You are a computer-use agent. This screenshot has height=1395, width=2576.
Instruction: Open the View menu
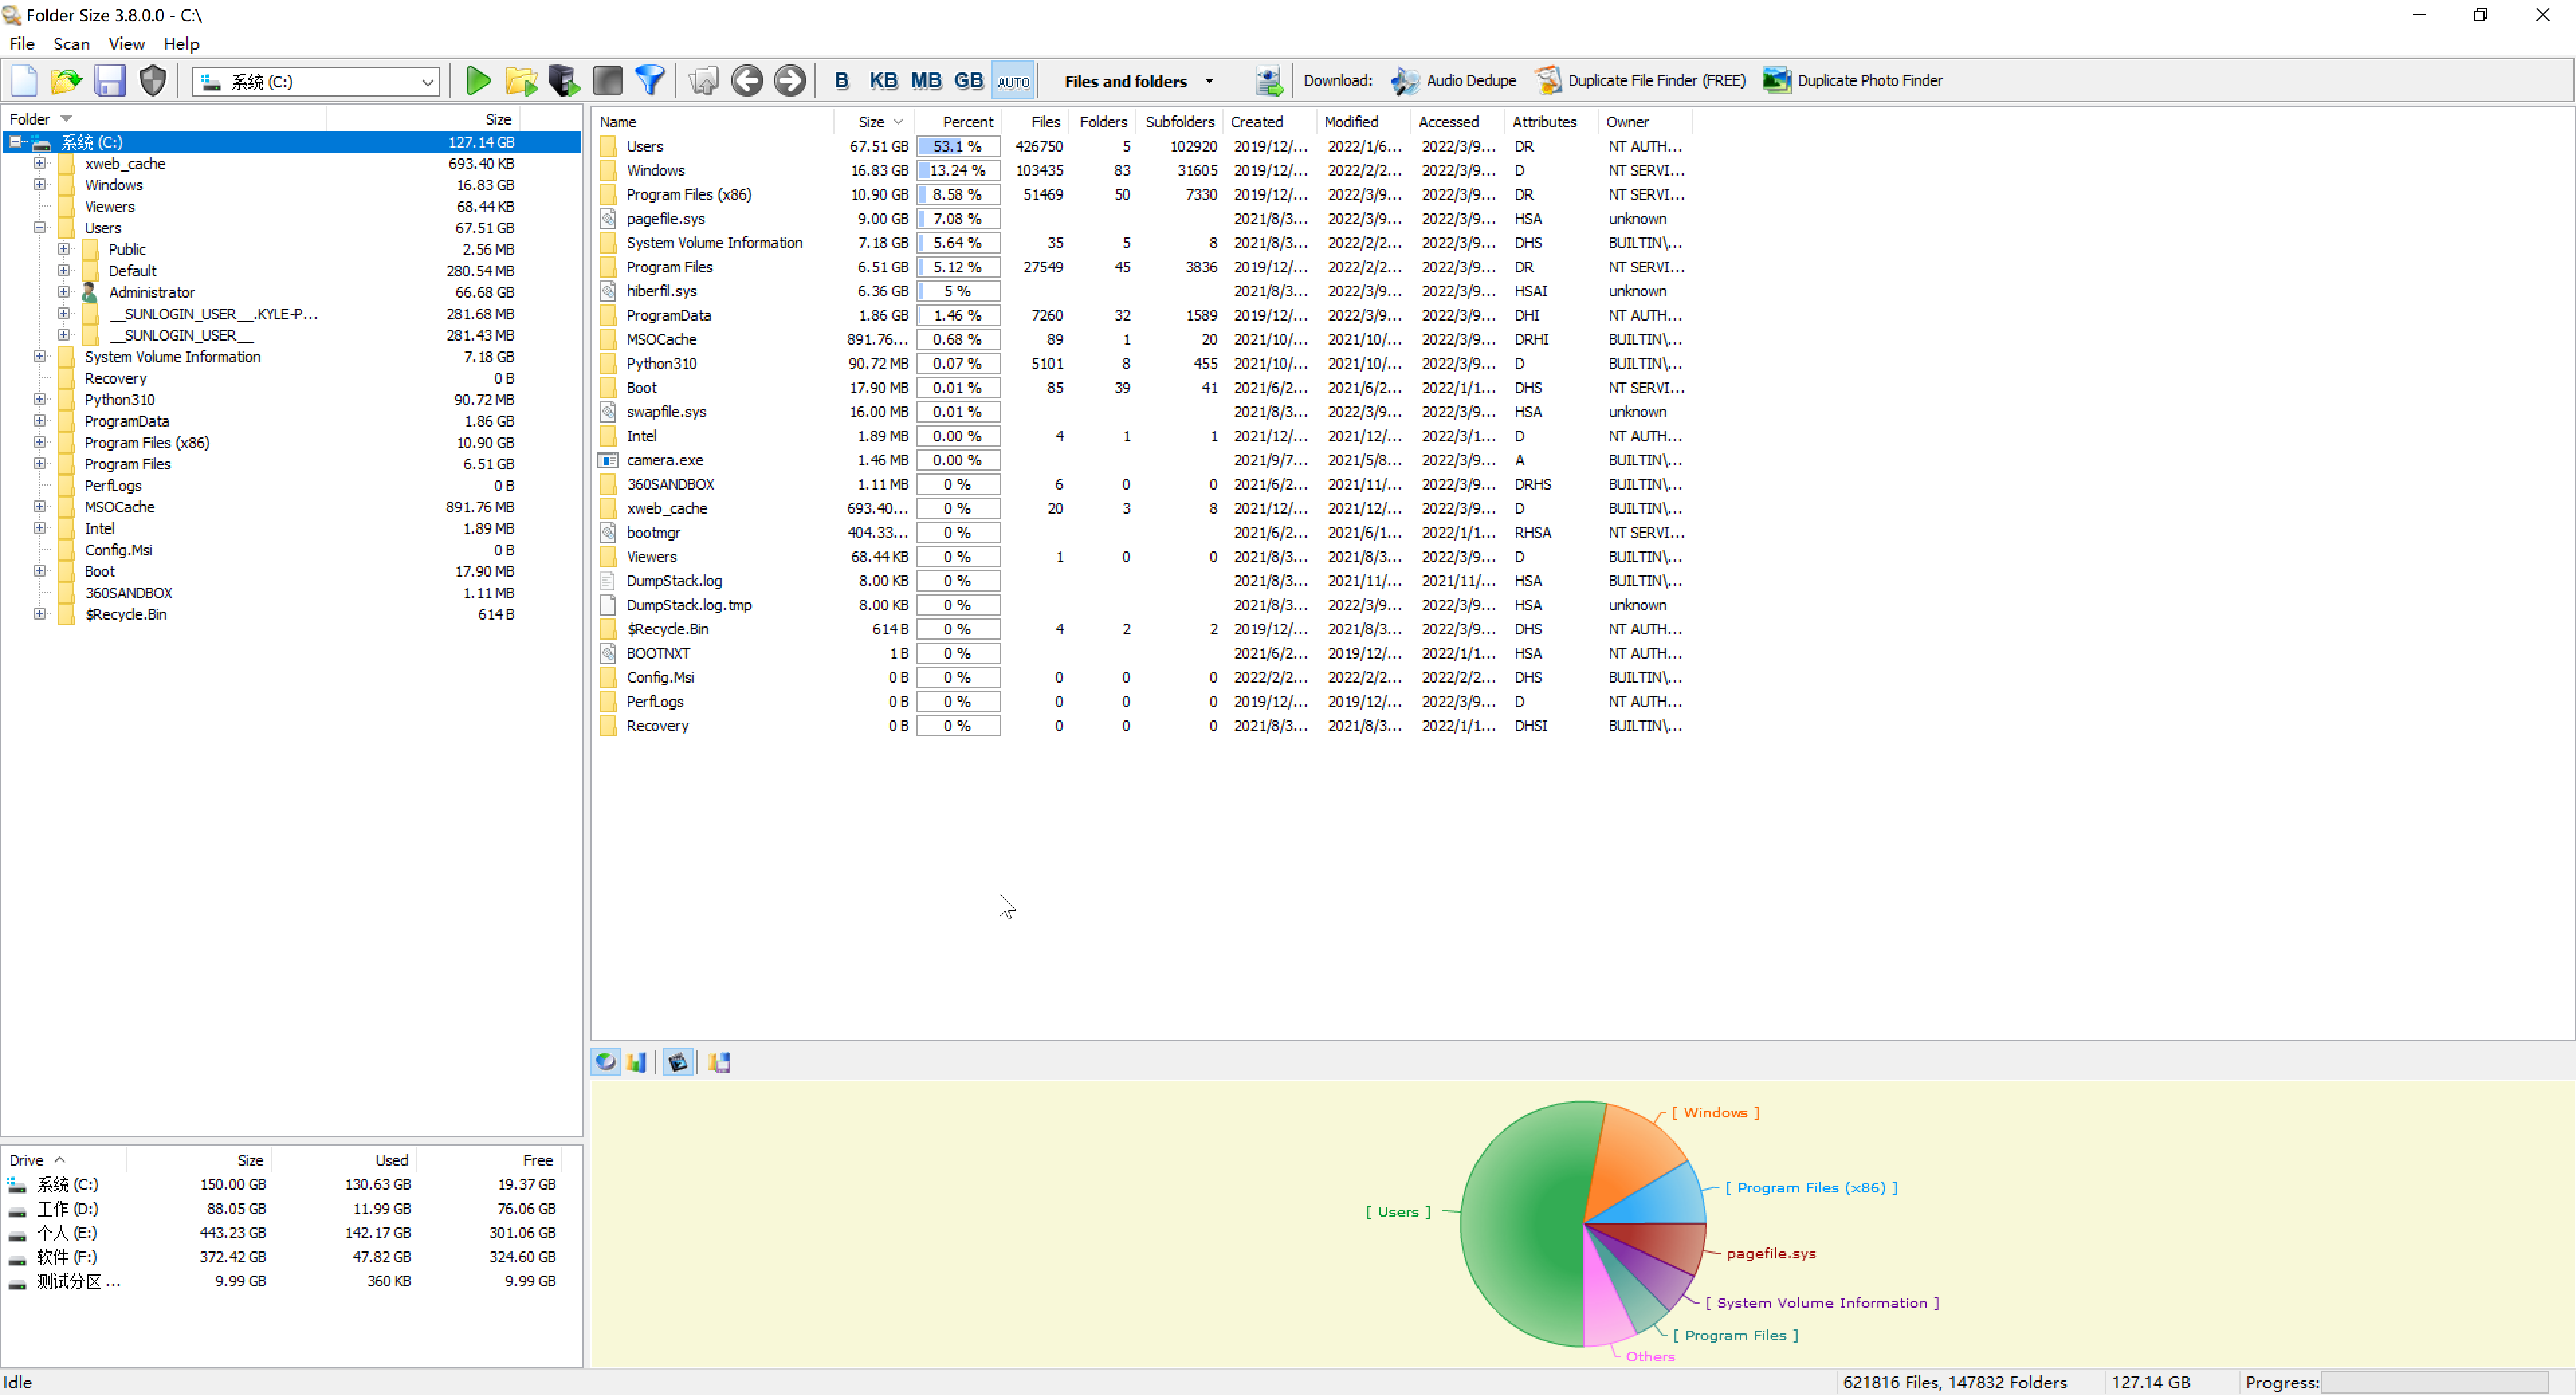tap(126, 44)
